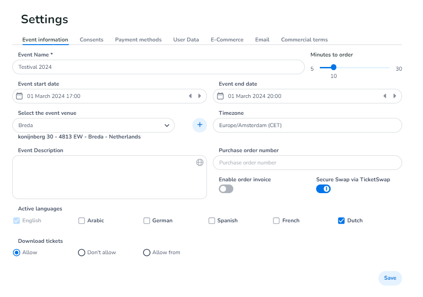The width and height of the screenshot is (423, 297).
Task: Click the Minutes to order slider handle
Action: point(333,67)
